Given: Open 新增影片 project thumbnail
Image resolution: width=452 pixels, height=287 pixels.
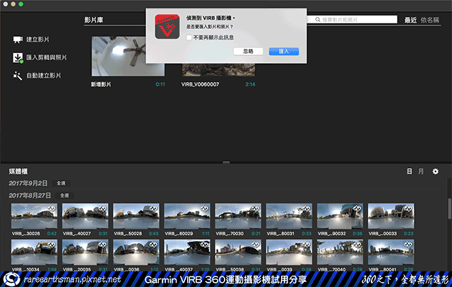Looking at the screenshot, I should [x=128, y=57].
